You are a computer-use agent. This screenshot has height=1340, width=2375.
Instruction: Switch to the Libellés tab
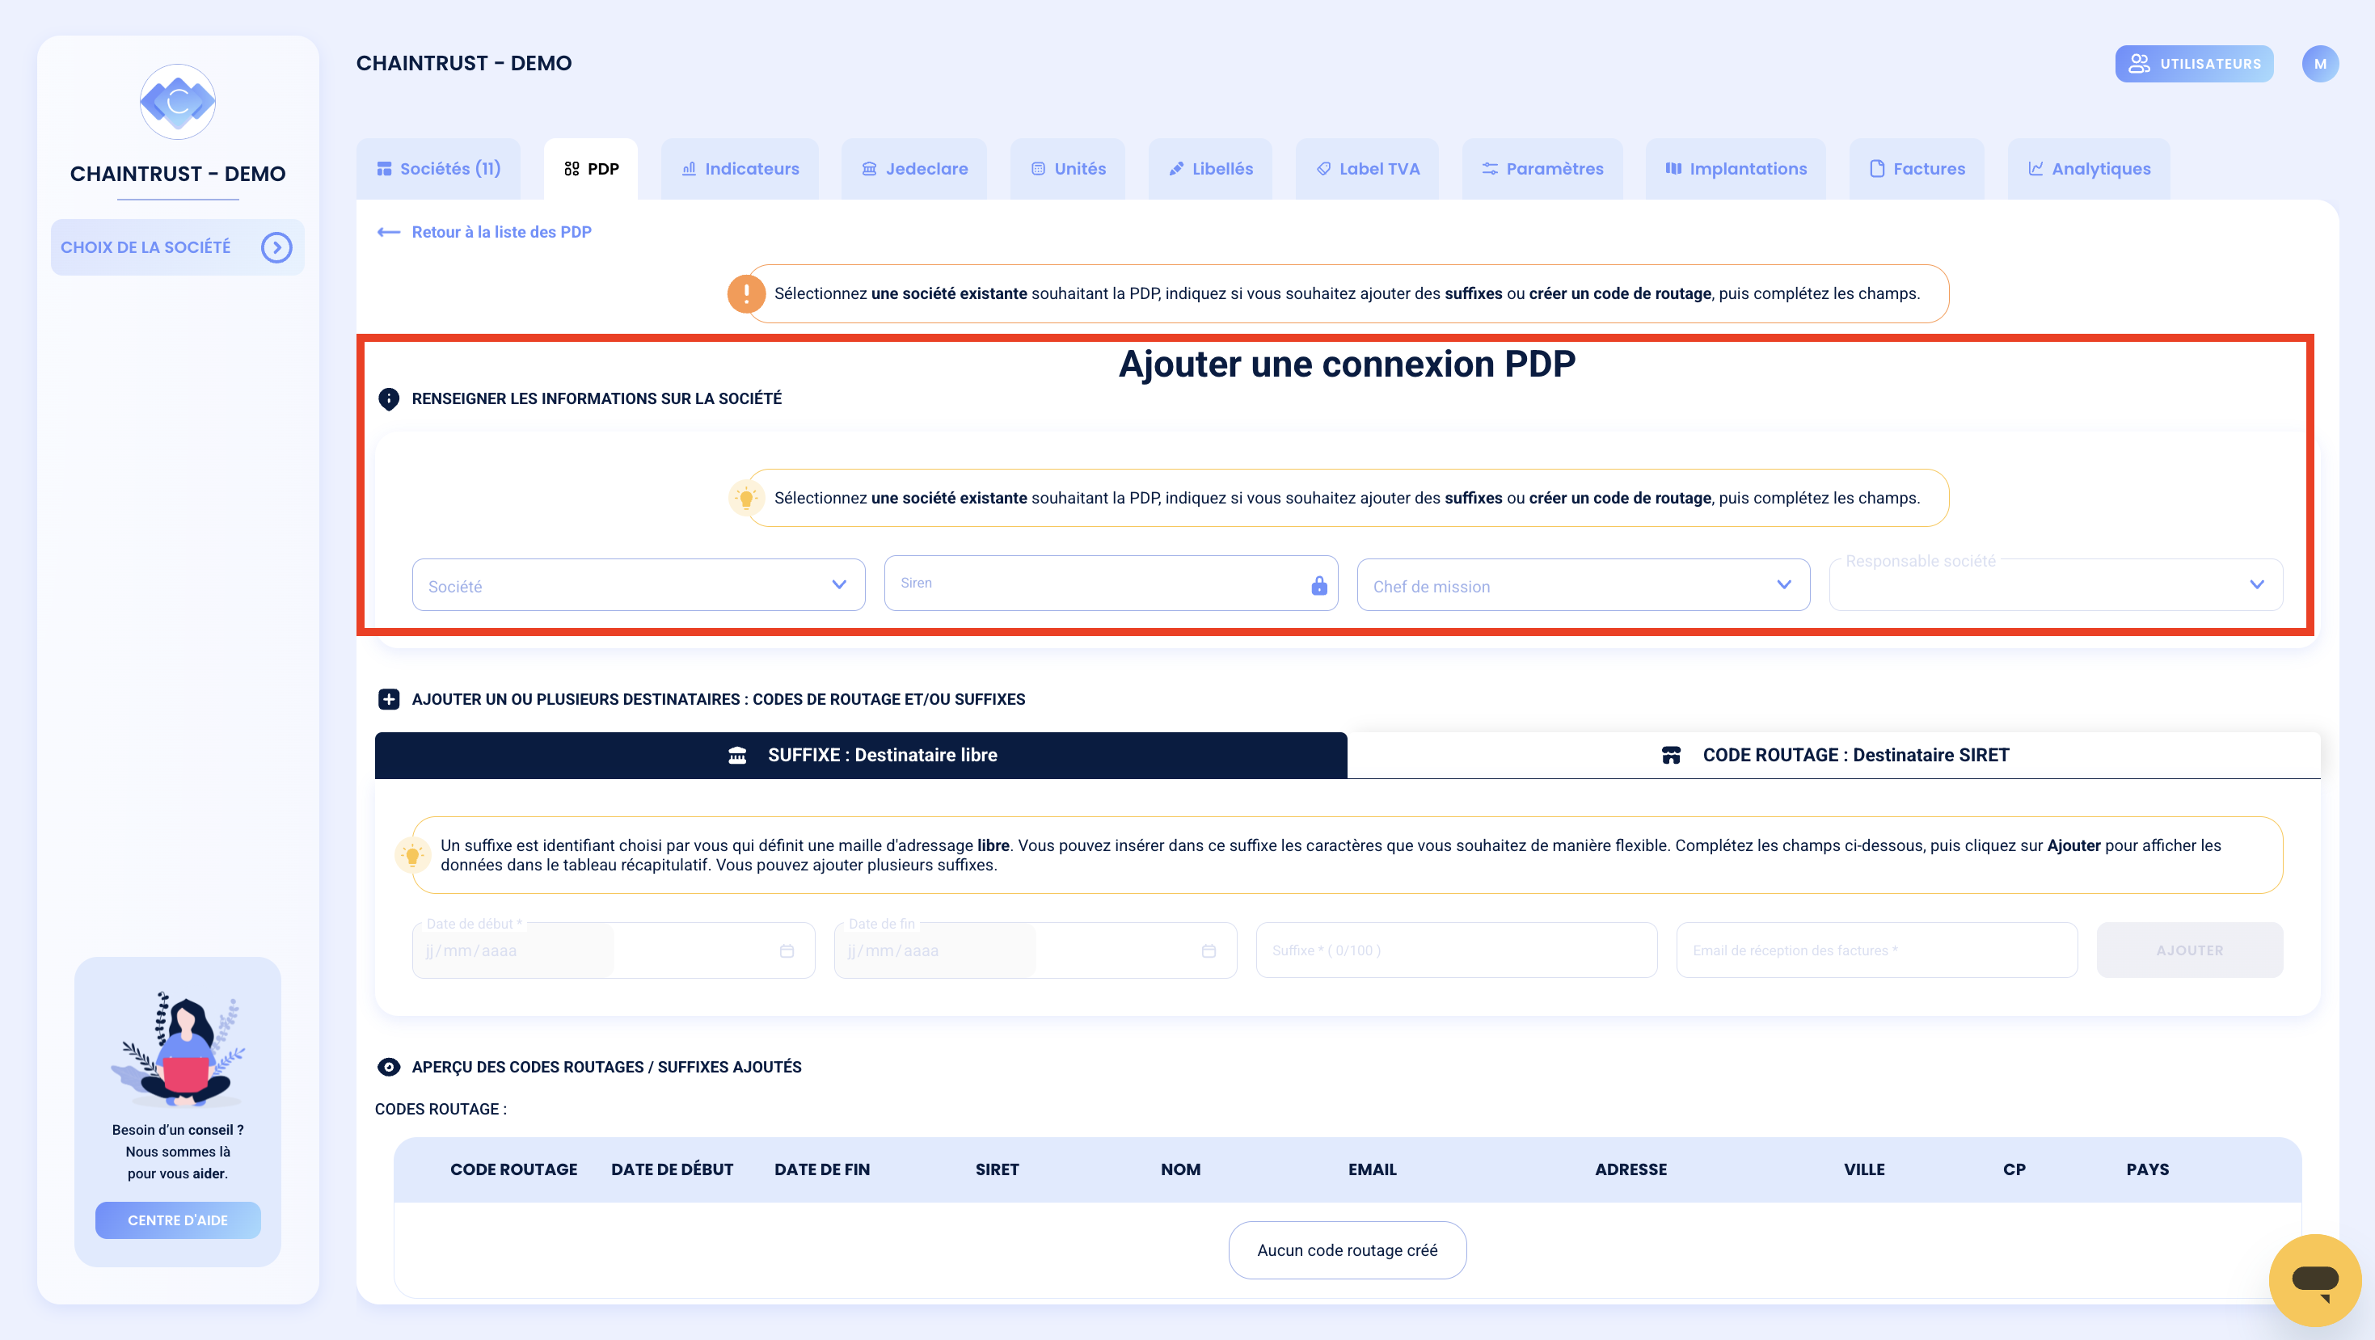pyautogui.click(x=1211, y=169)
